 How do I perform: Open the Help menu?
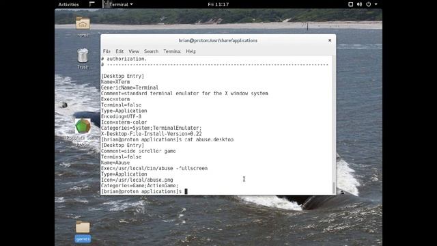click(x=191, y=51)
